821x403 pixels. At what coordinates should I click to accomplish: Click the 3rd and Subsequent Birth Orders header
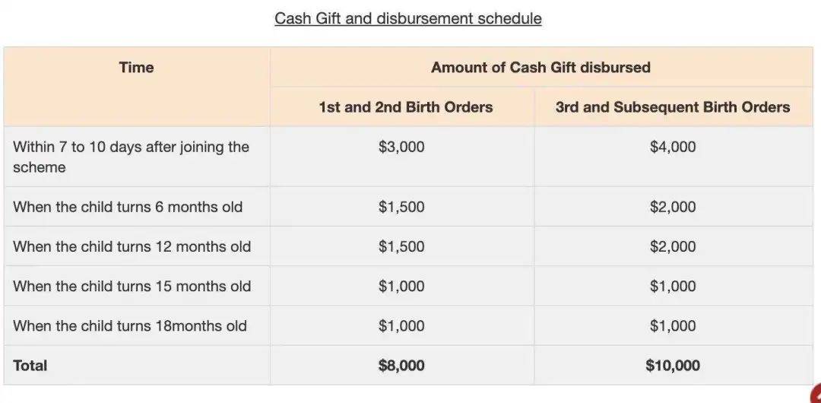(673, 107)
